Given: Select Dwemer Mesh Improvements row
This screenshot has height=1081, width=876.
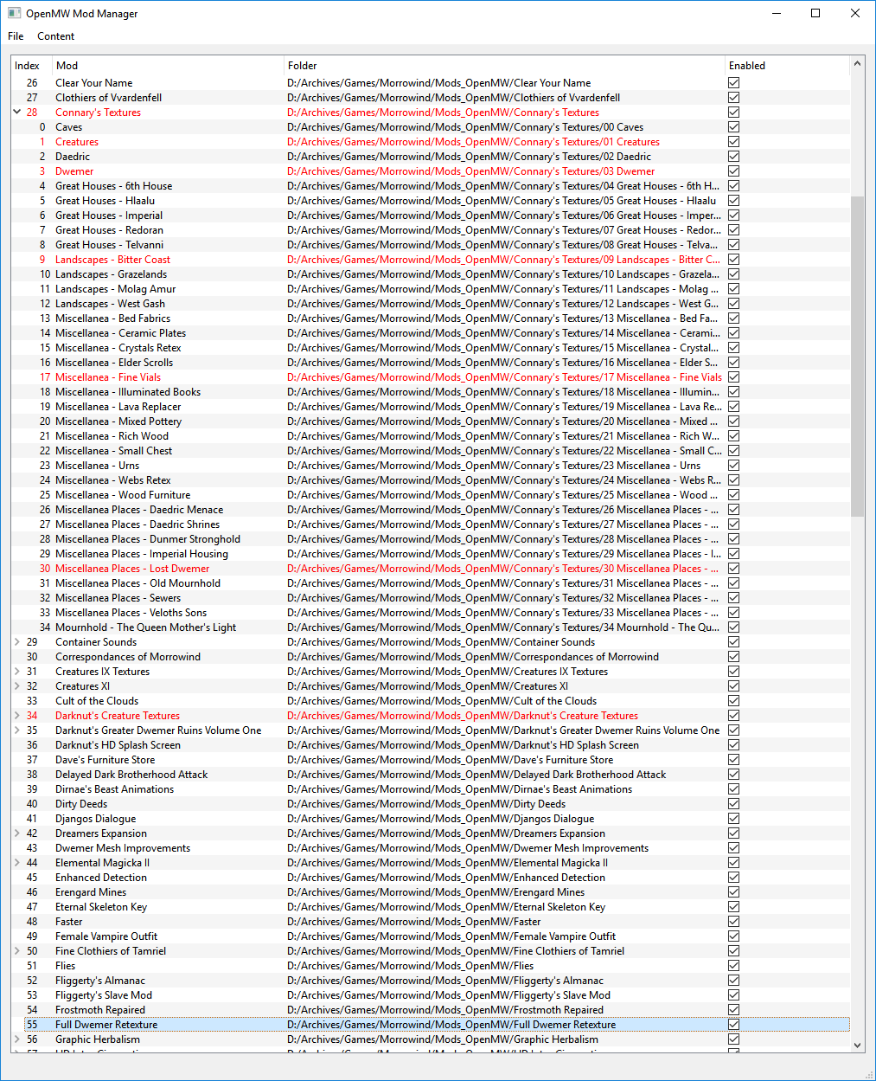Looking at the screenshot, I should pyautogui.click(x=431, y=848).
